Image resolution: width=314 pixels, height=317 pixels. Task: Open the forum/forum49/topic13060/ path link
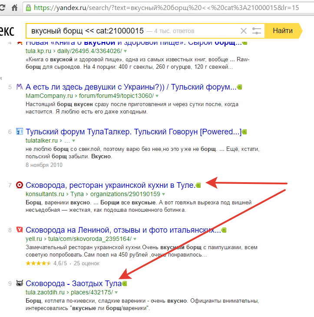coord(116,96)
